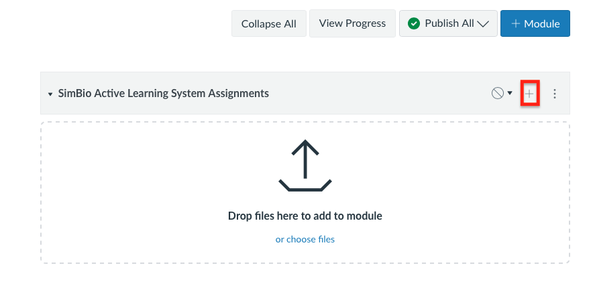Open the SimBio module three-dot options menu

click(555, 94)
